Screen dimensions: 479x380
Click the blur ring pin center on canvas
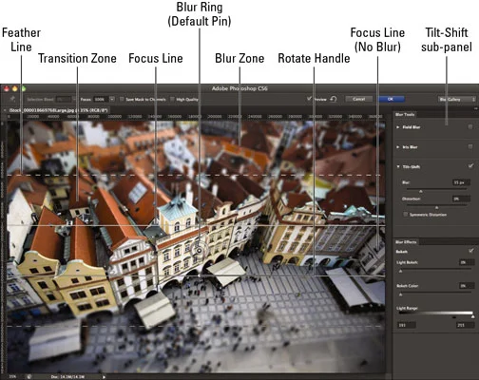pos(200,251)
